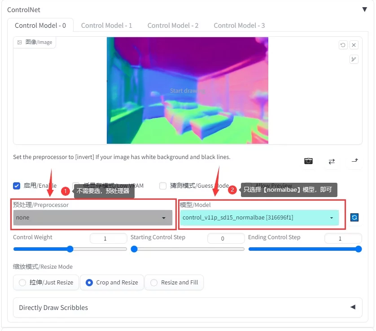Click the webcam camera icon
The width and height of the screenshot is (376, 331).
[308, 161]
